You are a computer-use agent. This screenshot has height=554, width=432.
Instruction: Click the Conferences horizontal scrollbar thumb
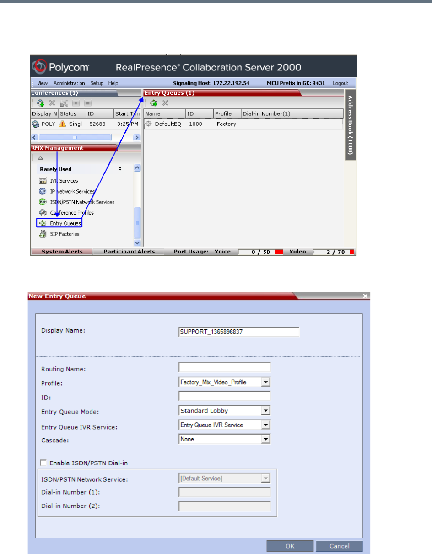(75, 137)
